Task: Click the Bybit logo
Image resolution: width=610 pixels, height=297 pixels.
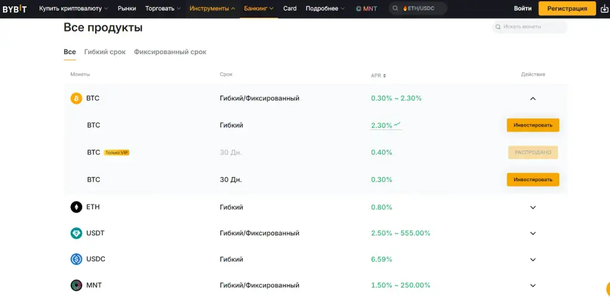Action: [x=14, y=8]
